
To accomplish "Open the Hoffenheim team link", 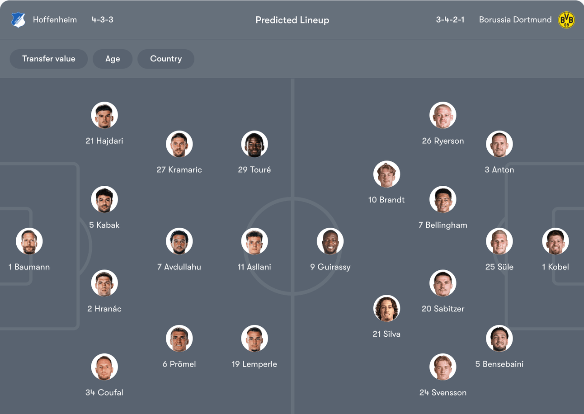I will pyautogui.click(x=55, y=20).
